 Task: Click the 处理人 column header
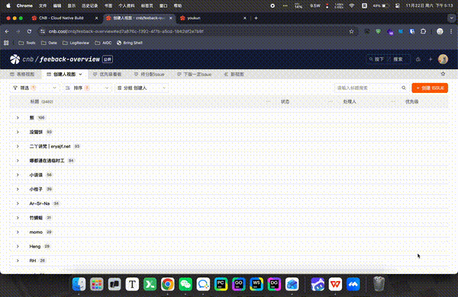pos(350,102)
